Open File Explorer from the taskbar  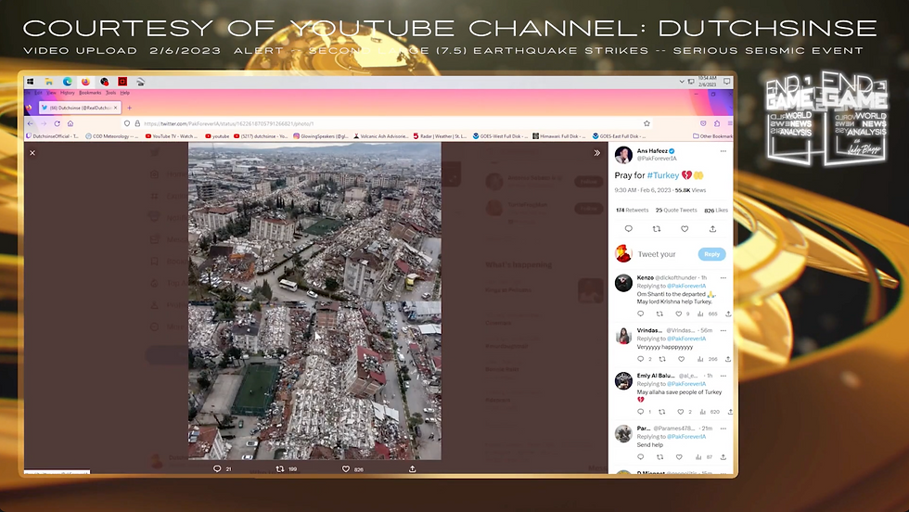tap(49, 82)
